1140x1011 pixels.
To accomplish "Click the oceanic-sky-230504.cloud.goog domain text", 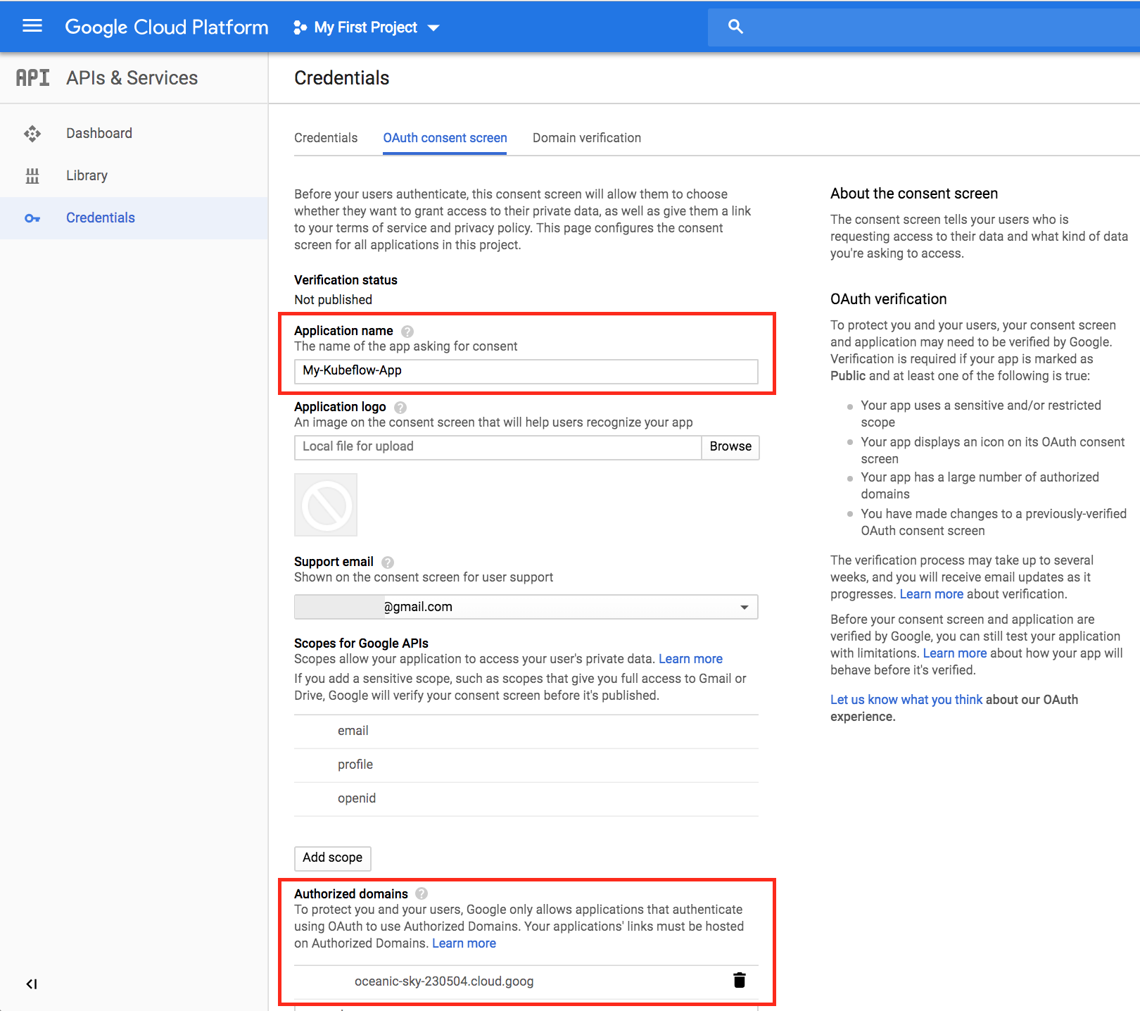I will pos(444,981).
